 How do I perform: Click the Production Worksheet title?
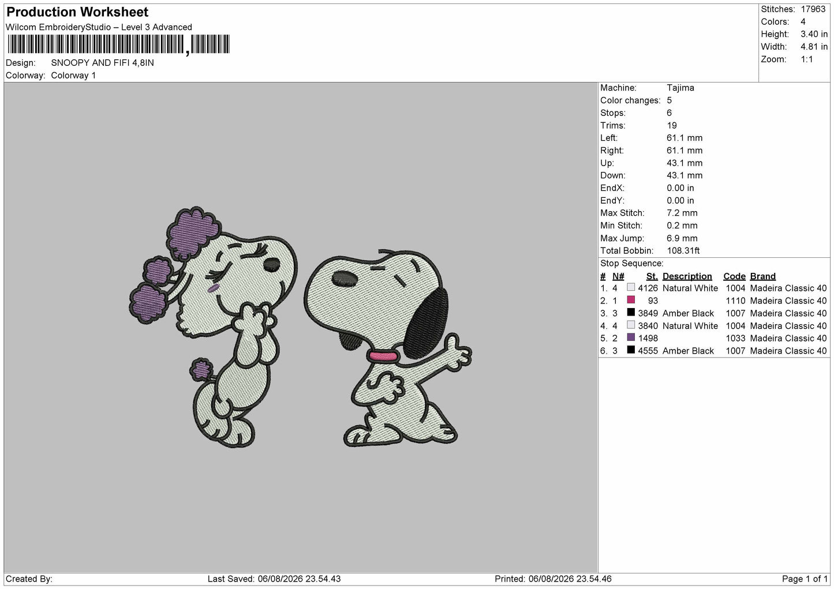[x=77, y=12]
